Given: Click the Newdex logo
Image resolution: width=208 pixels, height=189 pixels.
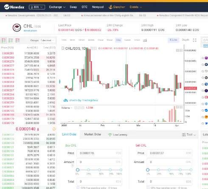Looking at the screenshot, I should click(14, 7).
